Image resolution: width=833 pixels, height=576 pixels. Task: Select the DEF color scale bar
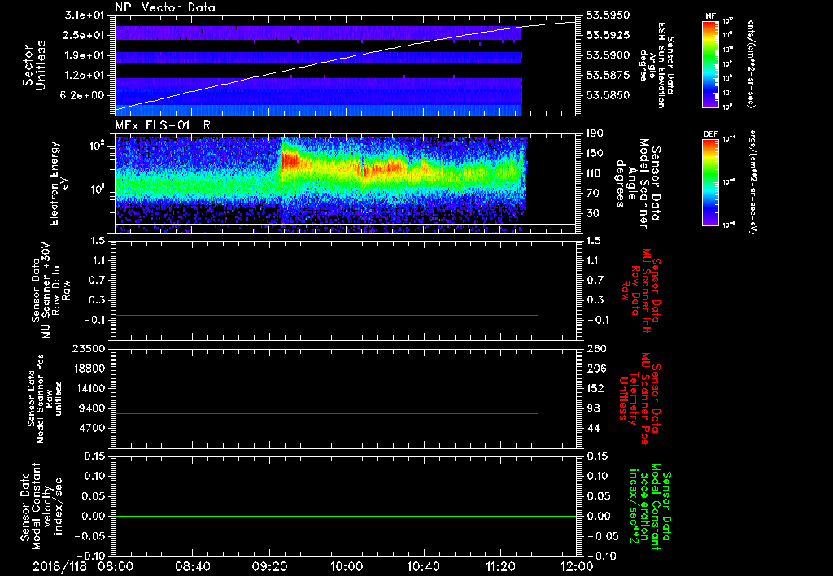pyautogui.click(x=709, y=182)
